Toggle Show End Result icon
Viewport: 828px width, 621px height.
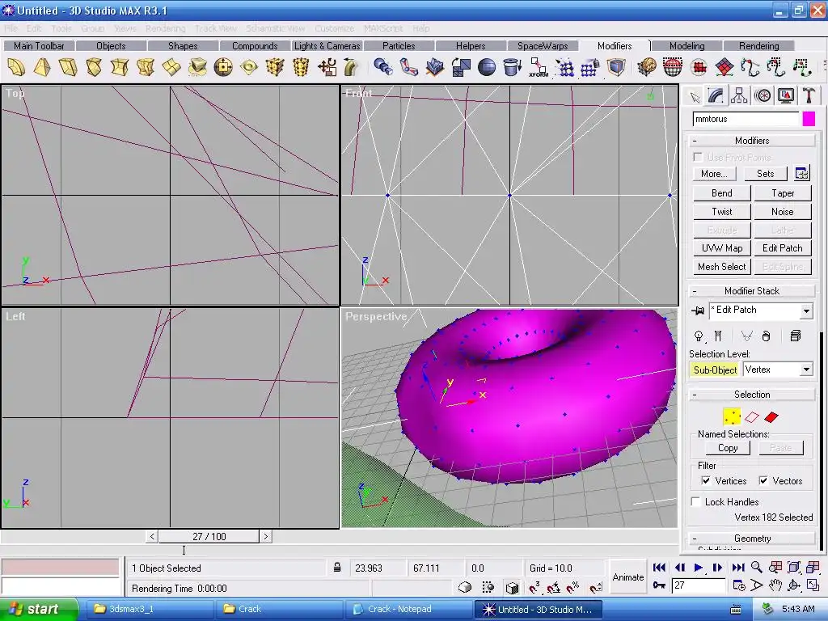(718, 336)
